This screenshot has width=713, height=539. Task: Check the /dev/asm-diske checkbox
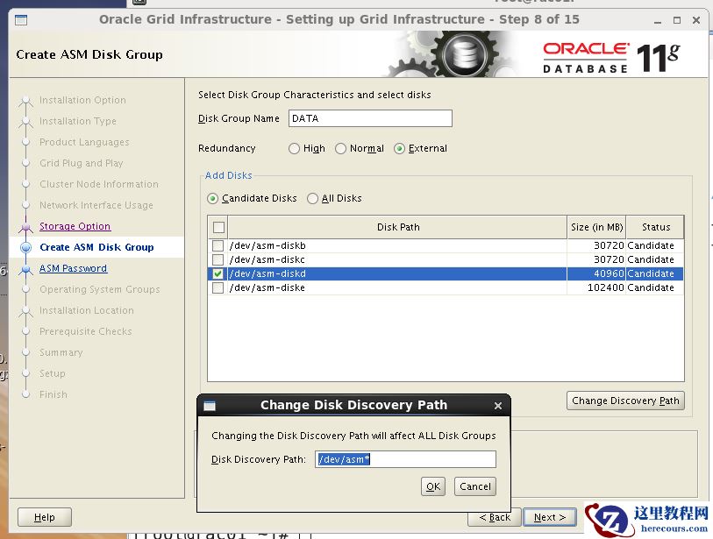coord(217,288)
